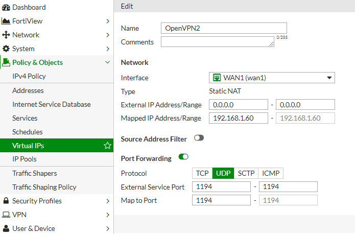Click the favorite star beside Virtual IPs
Screen dimensions: 355x234
107,146
